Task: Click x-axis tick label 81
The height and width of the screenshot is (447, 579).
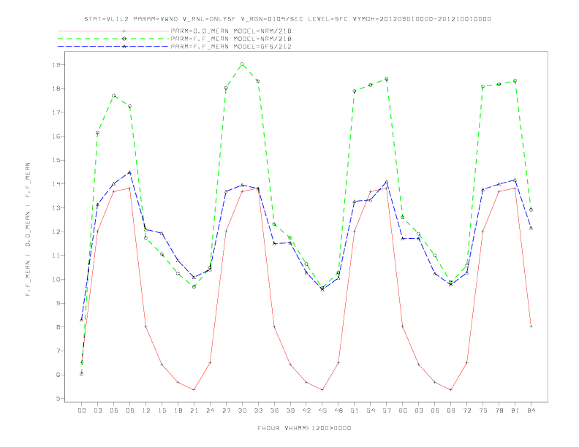Action: click(515, 410)
